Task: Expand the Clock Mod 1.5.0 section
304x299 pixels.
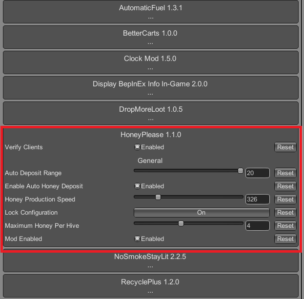Action: click(151, 62)
